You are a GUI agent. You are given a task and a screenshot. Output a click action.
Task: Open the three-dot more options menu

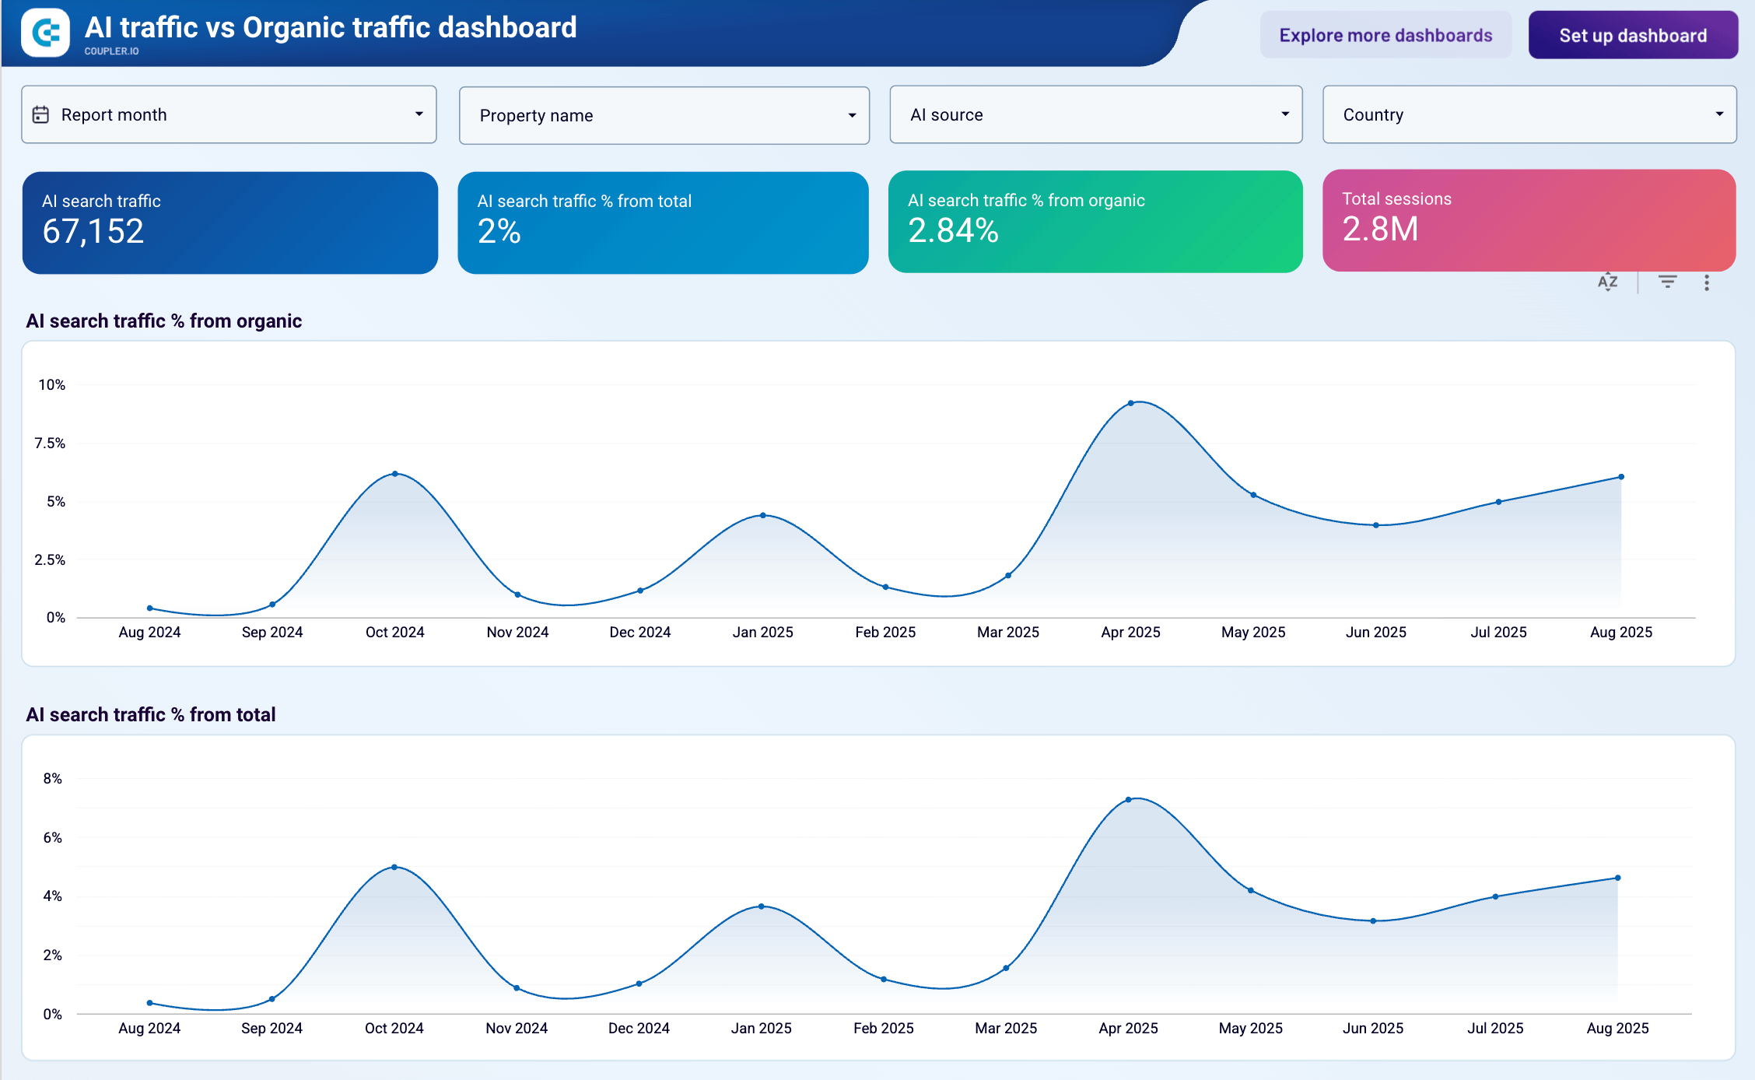click(1707, 282)
